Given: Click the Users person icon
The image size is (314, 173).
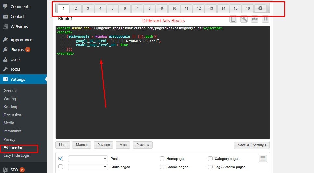Looking at the screenshot, I should coord(5,59).
